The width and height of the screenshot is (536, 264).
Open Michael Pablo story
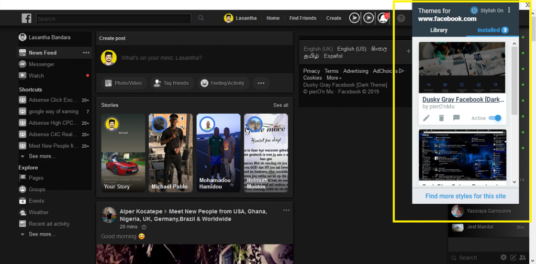point(171,153)
